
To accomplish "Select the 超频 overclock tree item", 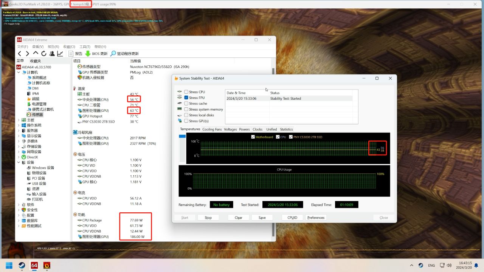I will point(33,99).
